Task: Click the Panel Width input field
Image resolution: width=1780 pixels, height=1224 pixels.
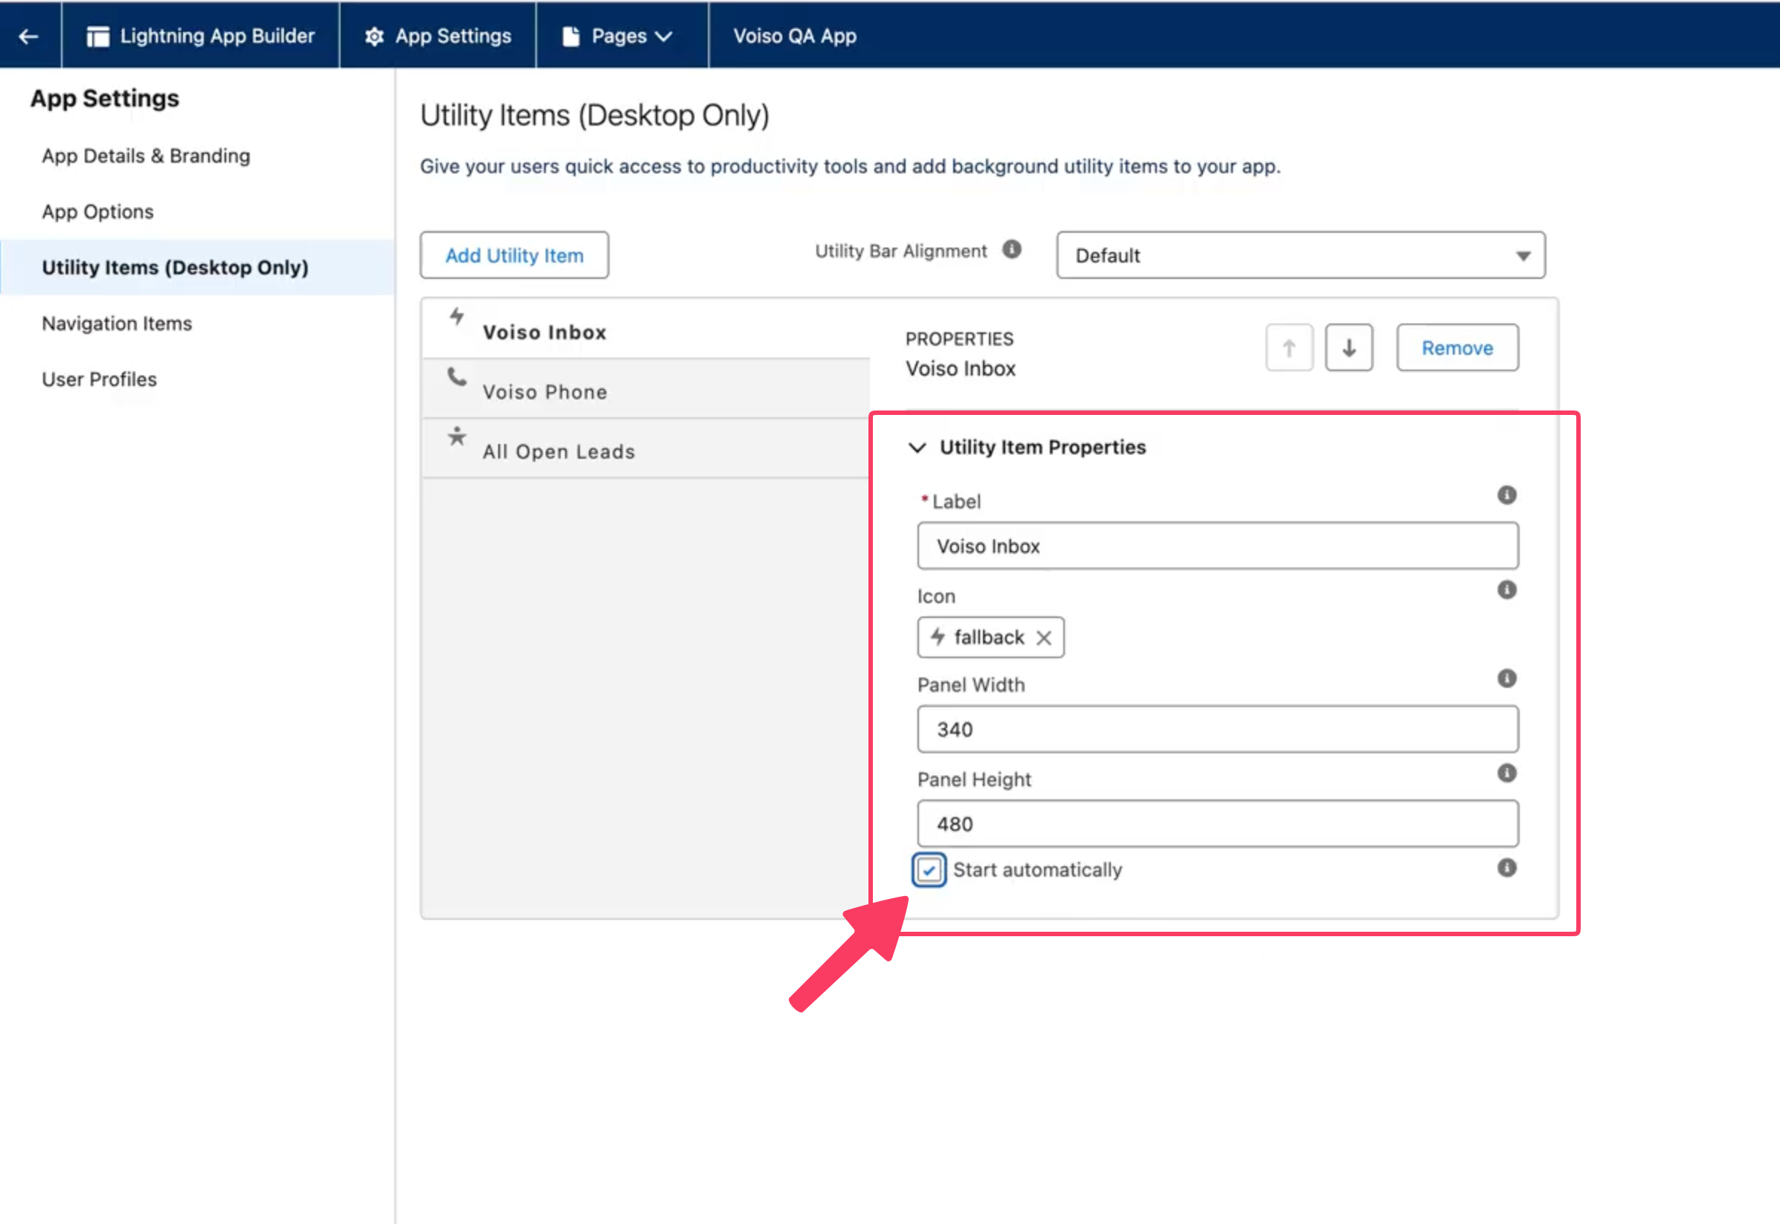Action: point(1217,729)
